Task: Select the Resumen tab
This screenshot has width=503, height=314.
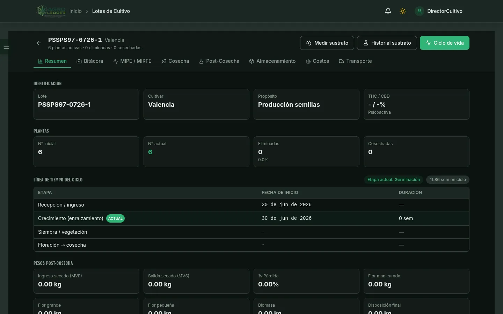Action: point(52,61)
